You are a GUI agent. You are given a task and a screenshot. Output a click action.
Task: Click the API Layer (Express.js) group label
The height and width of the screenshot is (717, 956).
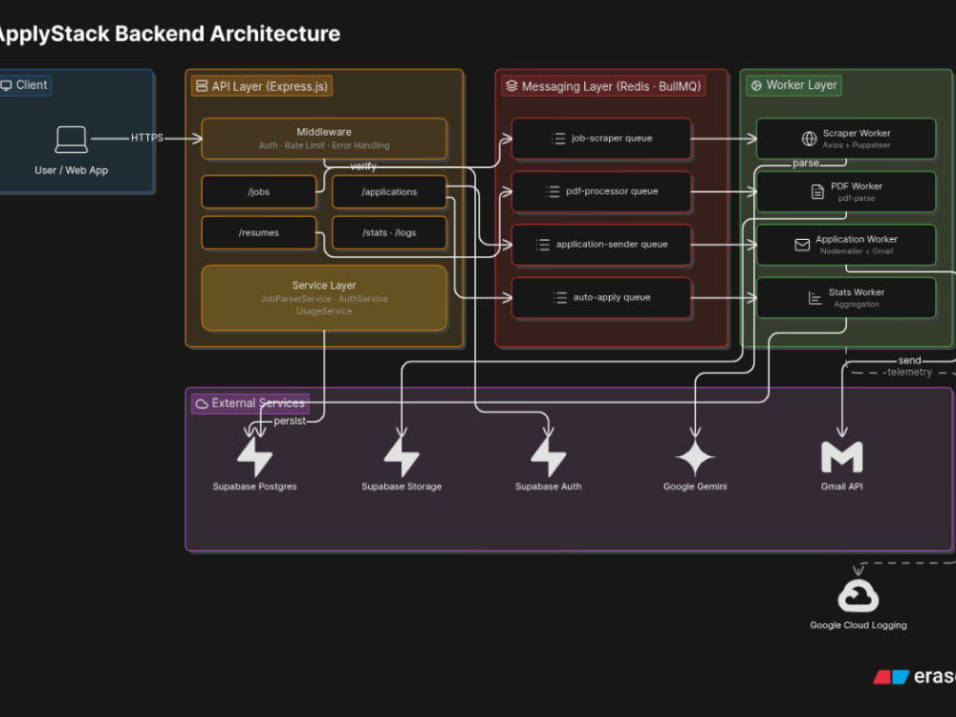point(270,87)
